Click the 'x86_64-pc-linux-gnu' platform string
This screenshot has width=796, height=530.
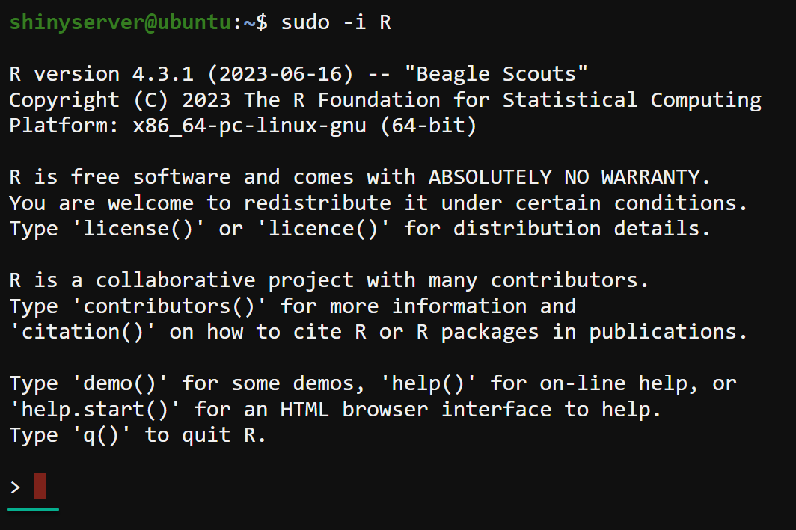click(x=250, y=126)
